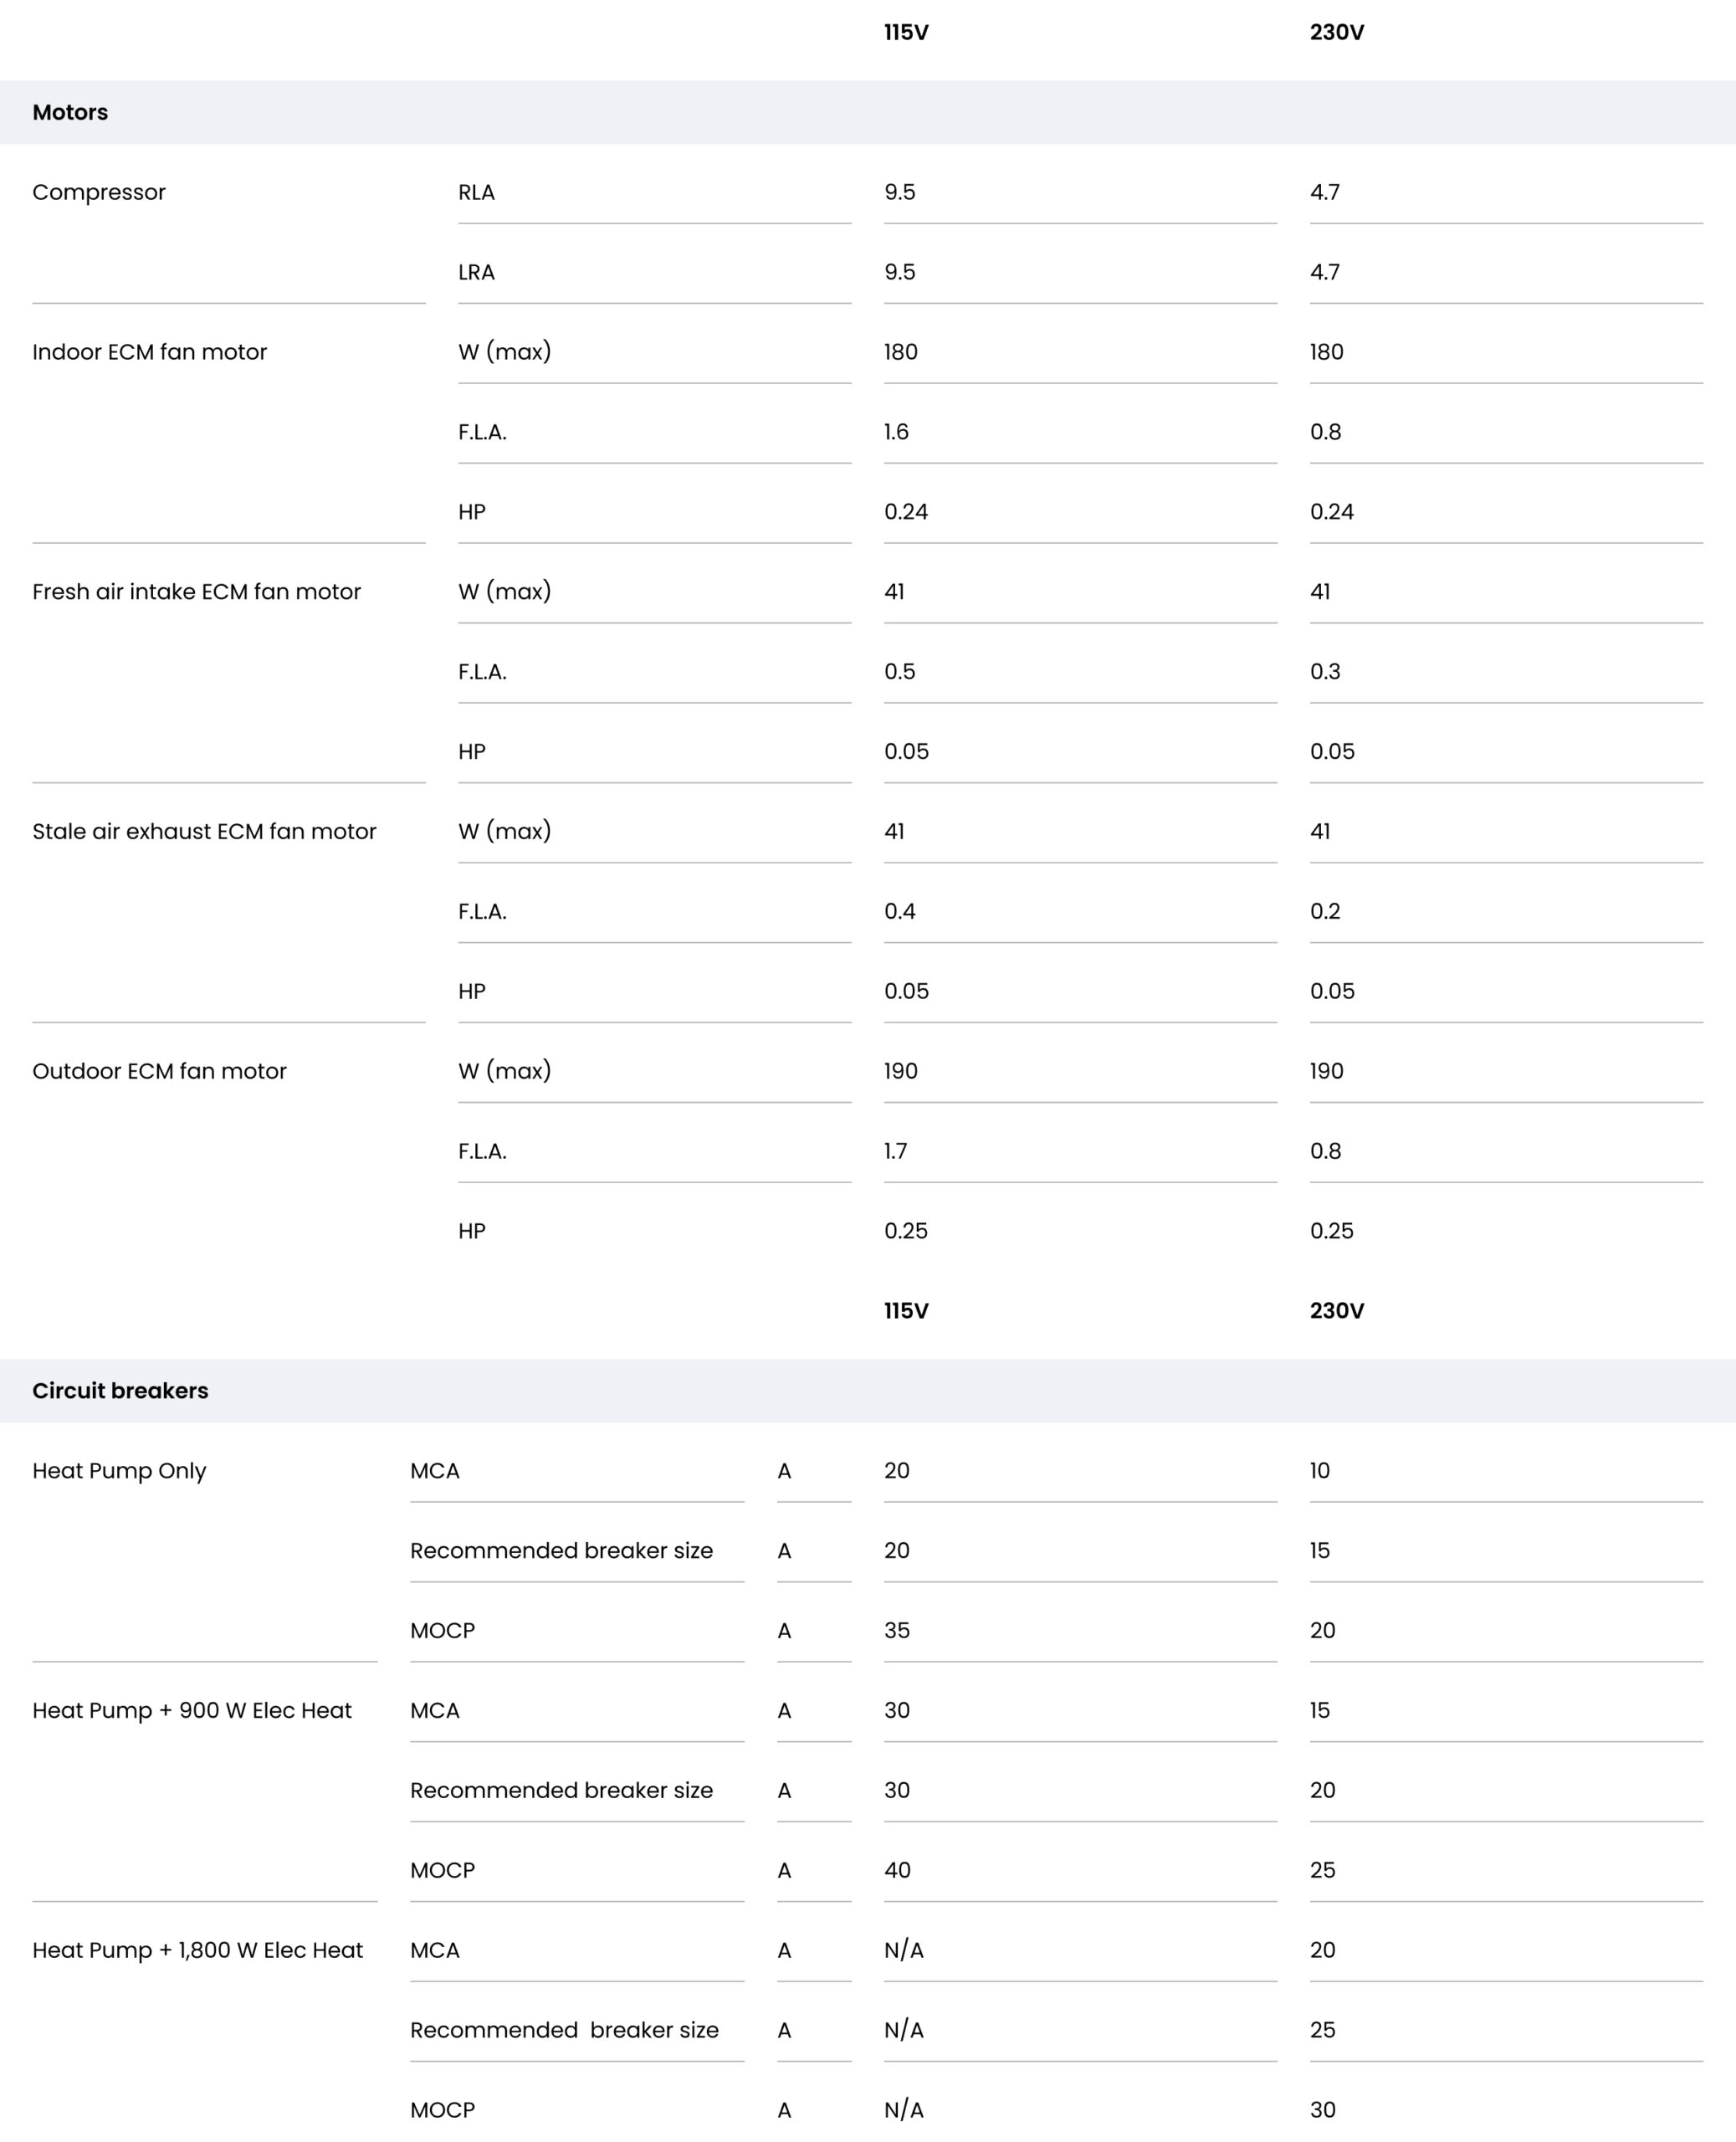This screenshot has height=2142, width=1736.
Task: Select Stale air exhaust ECM fan motor label
Action: pos(204,831)
